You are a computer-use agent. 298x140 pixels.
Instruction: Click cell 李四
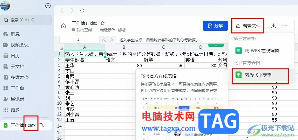click(x=85, y=71)
